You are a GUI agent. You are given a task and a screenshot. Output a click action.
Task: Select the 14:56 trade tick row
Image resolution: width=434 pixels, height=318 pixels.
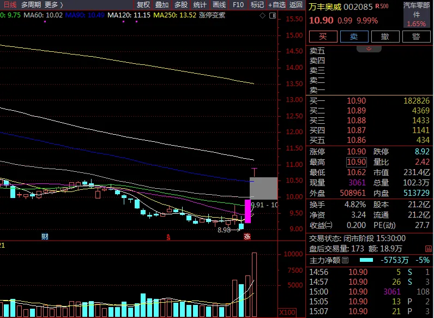(370, 272)
